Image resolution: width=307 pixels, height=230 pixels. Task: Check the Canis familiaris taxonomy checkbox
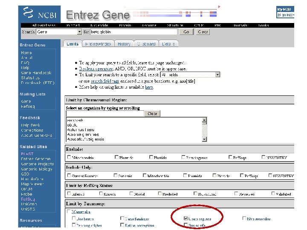(122, 218)
